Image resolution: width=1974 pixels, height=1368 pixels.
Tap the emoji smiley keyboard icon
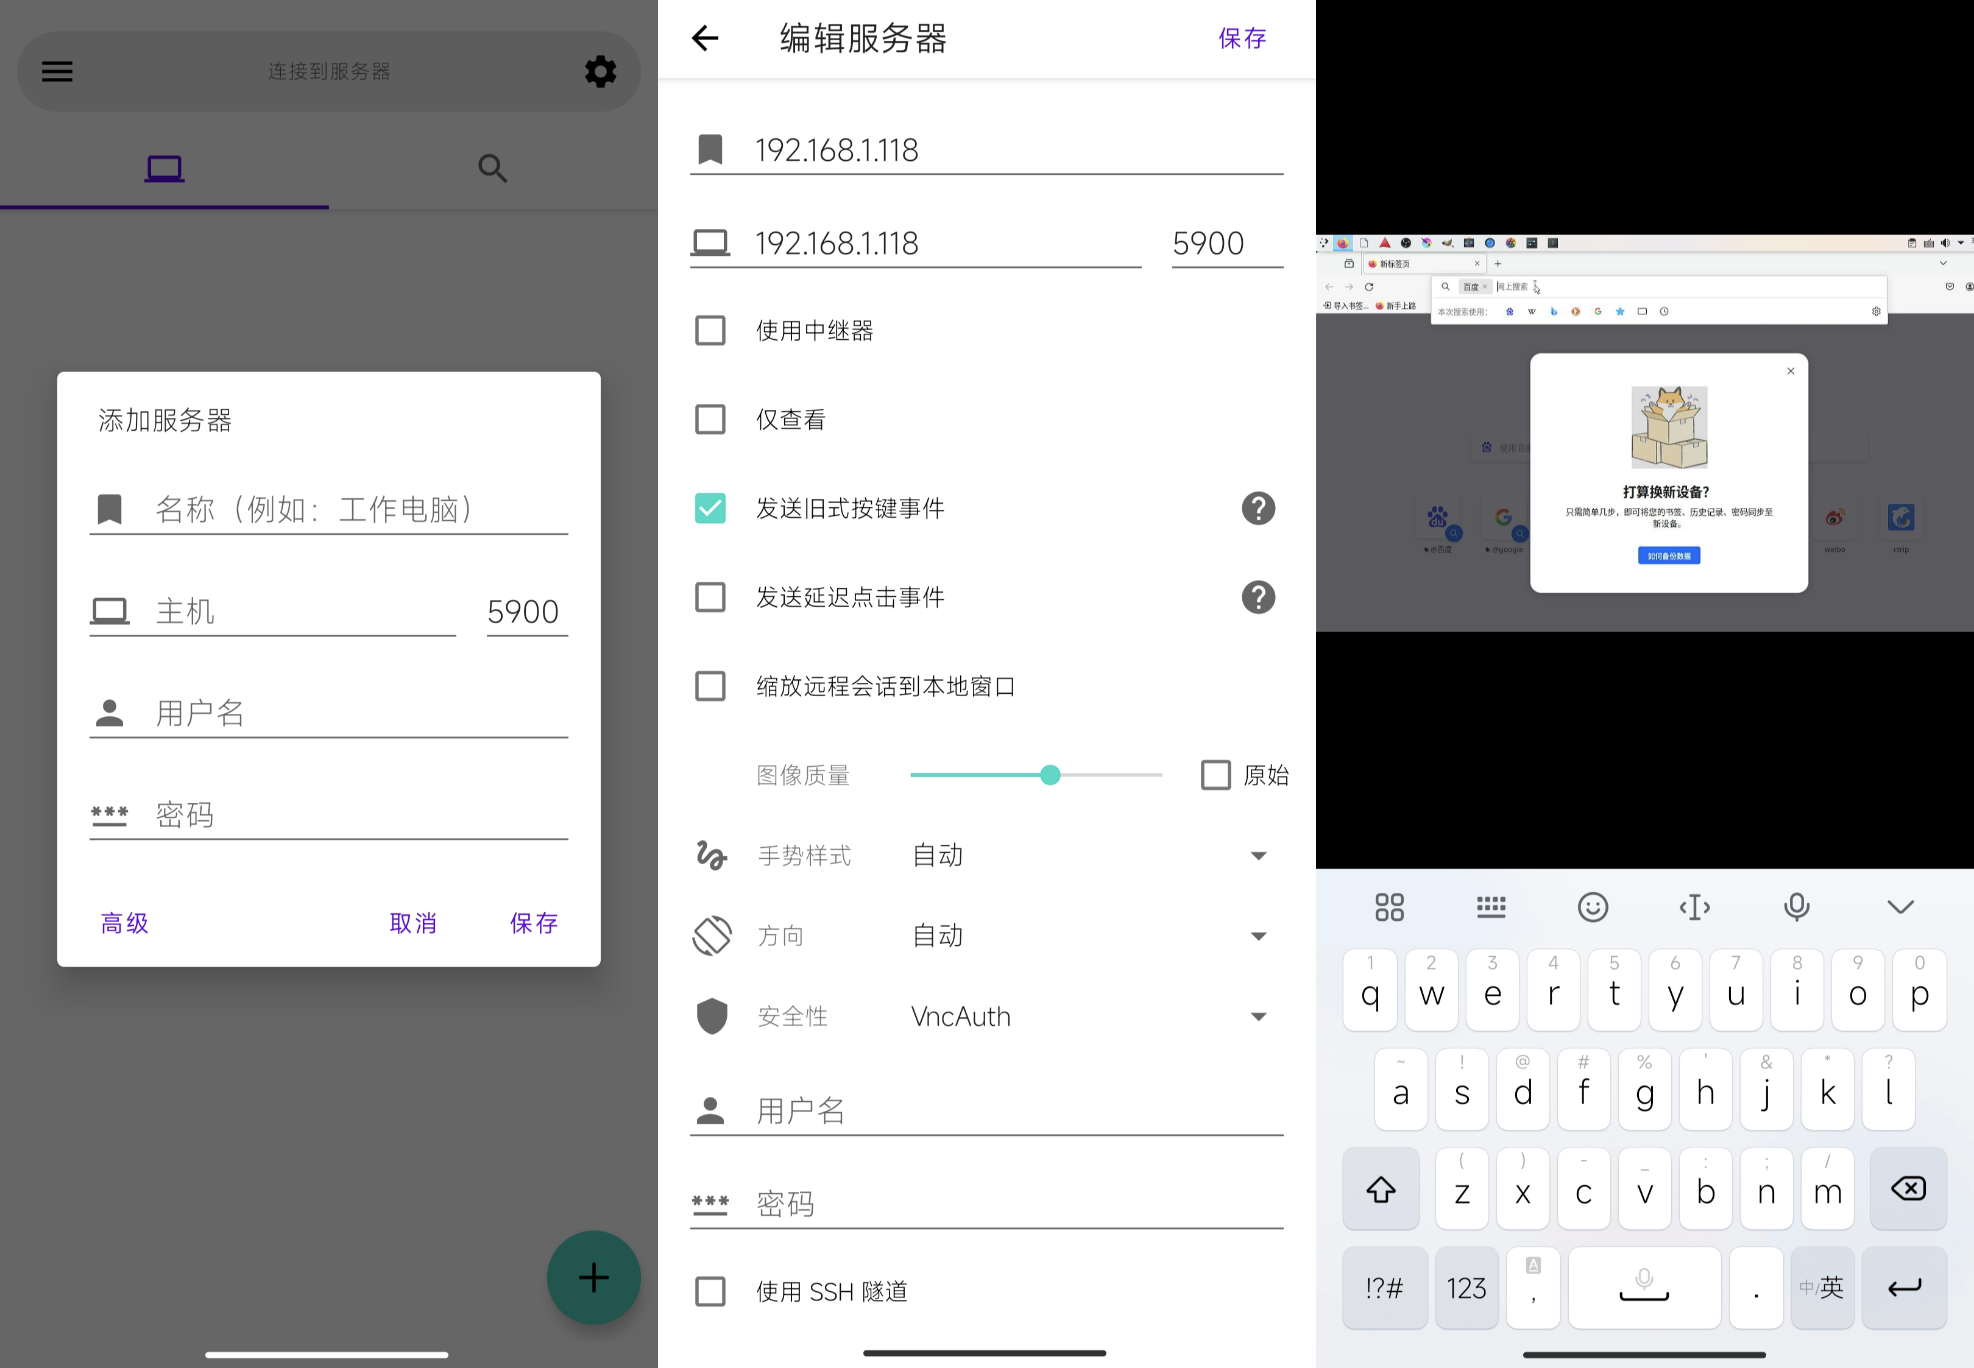(1593, 907)
